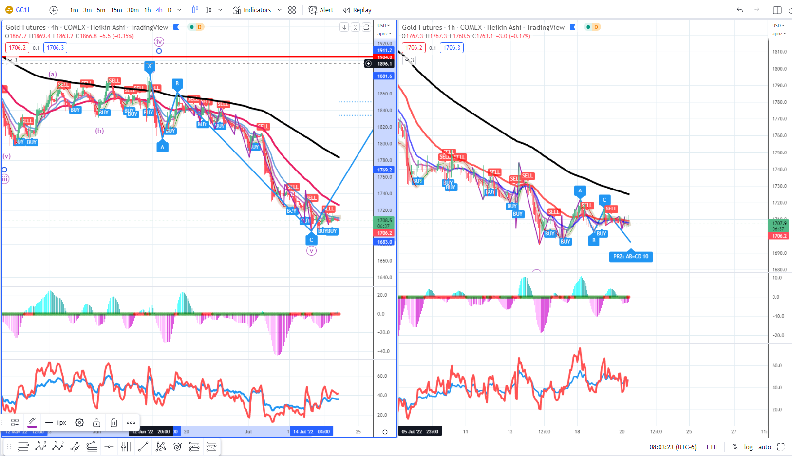The image size is (792, 456).
Task: Open apoz unit dropdown on right chart
Action: [780, 34]
